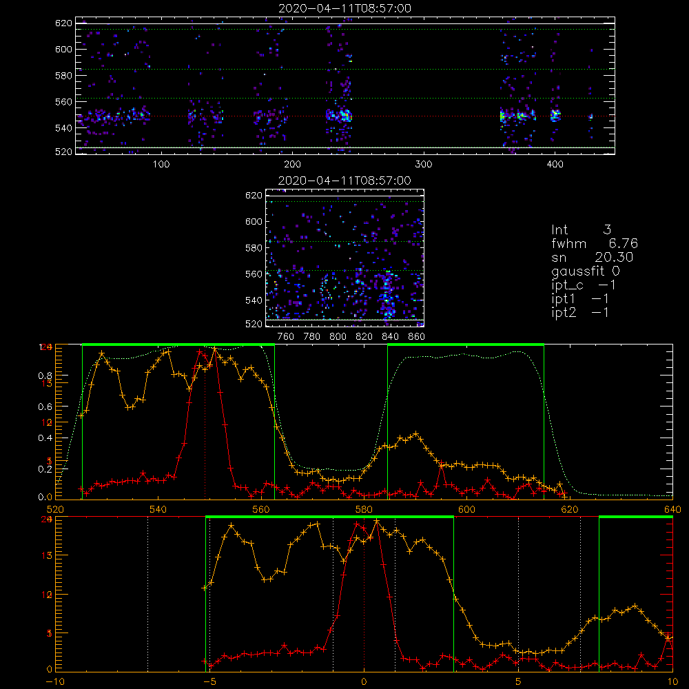
Task: Select the 'ipt1 -1' readout line
Action: pyautogui.click(x=580, y=299)
